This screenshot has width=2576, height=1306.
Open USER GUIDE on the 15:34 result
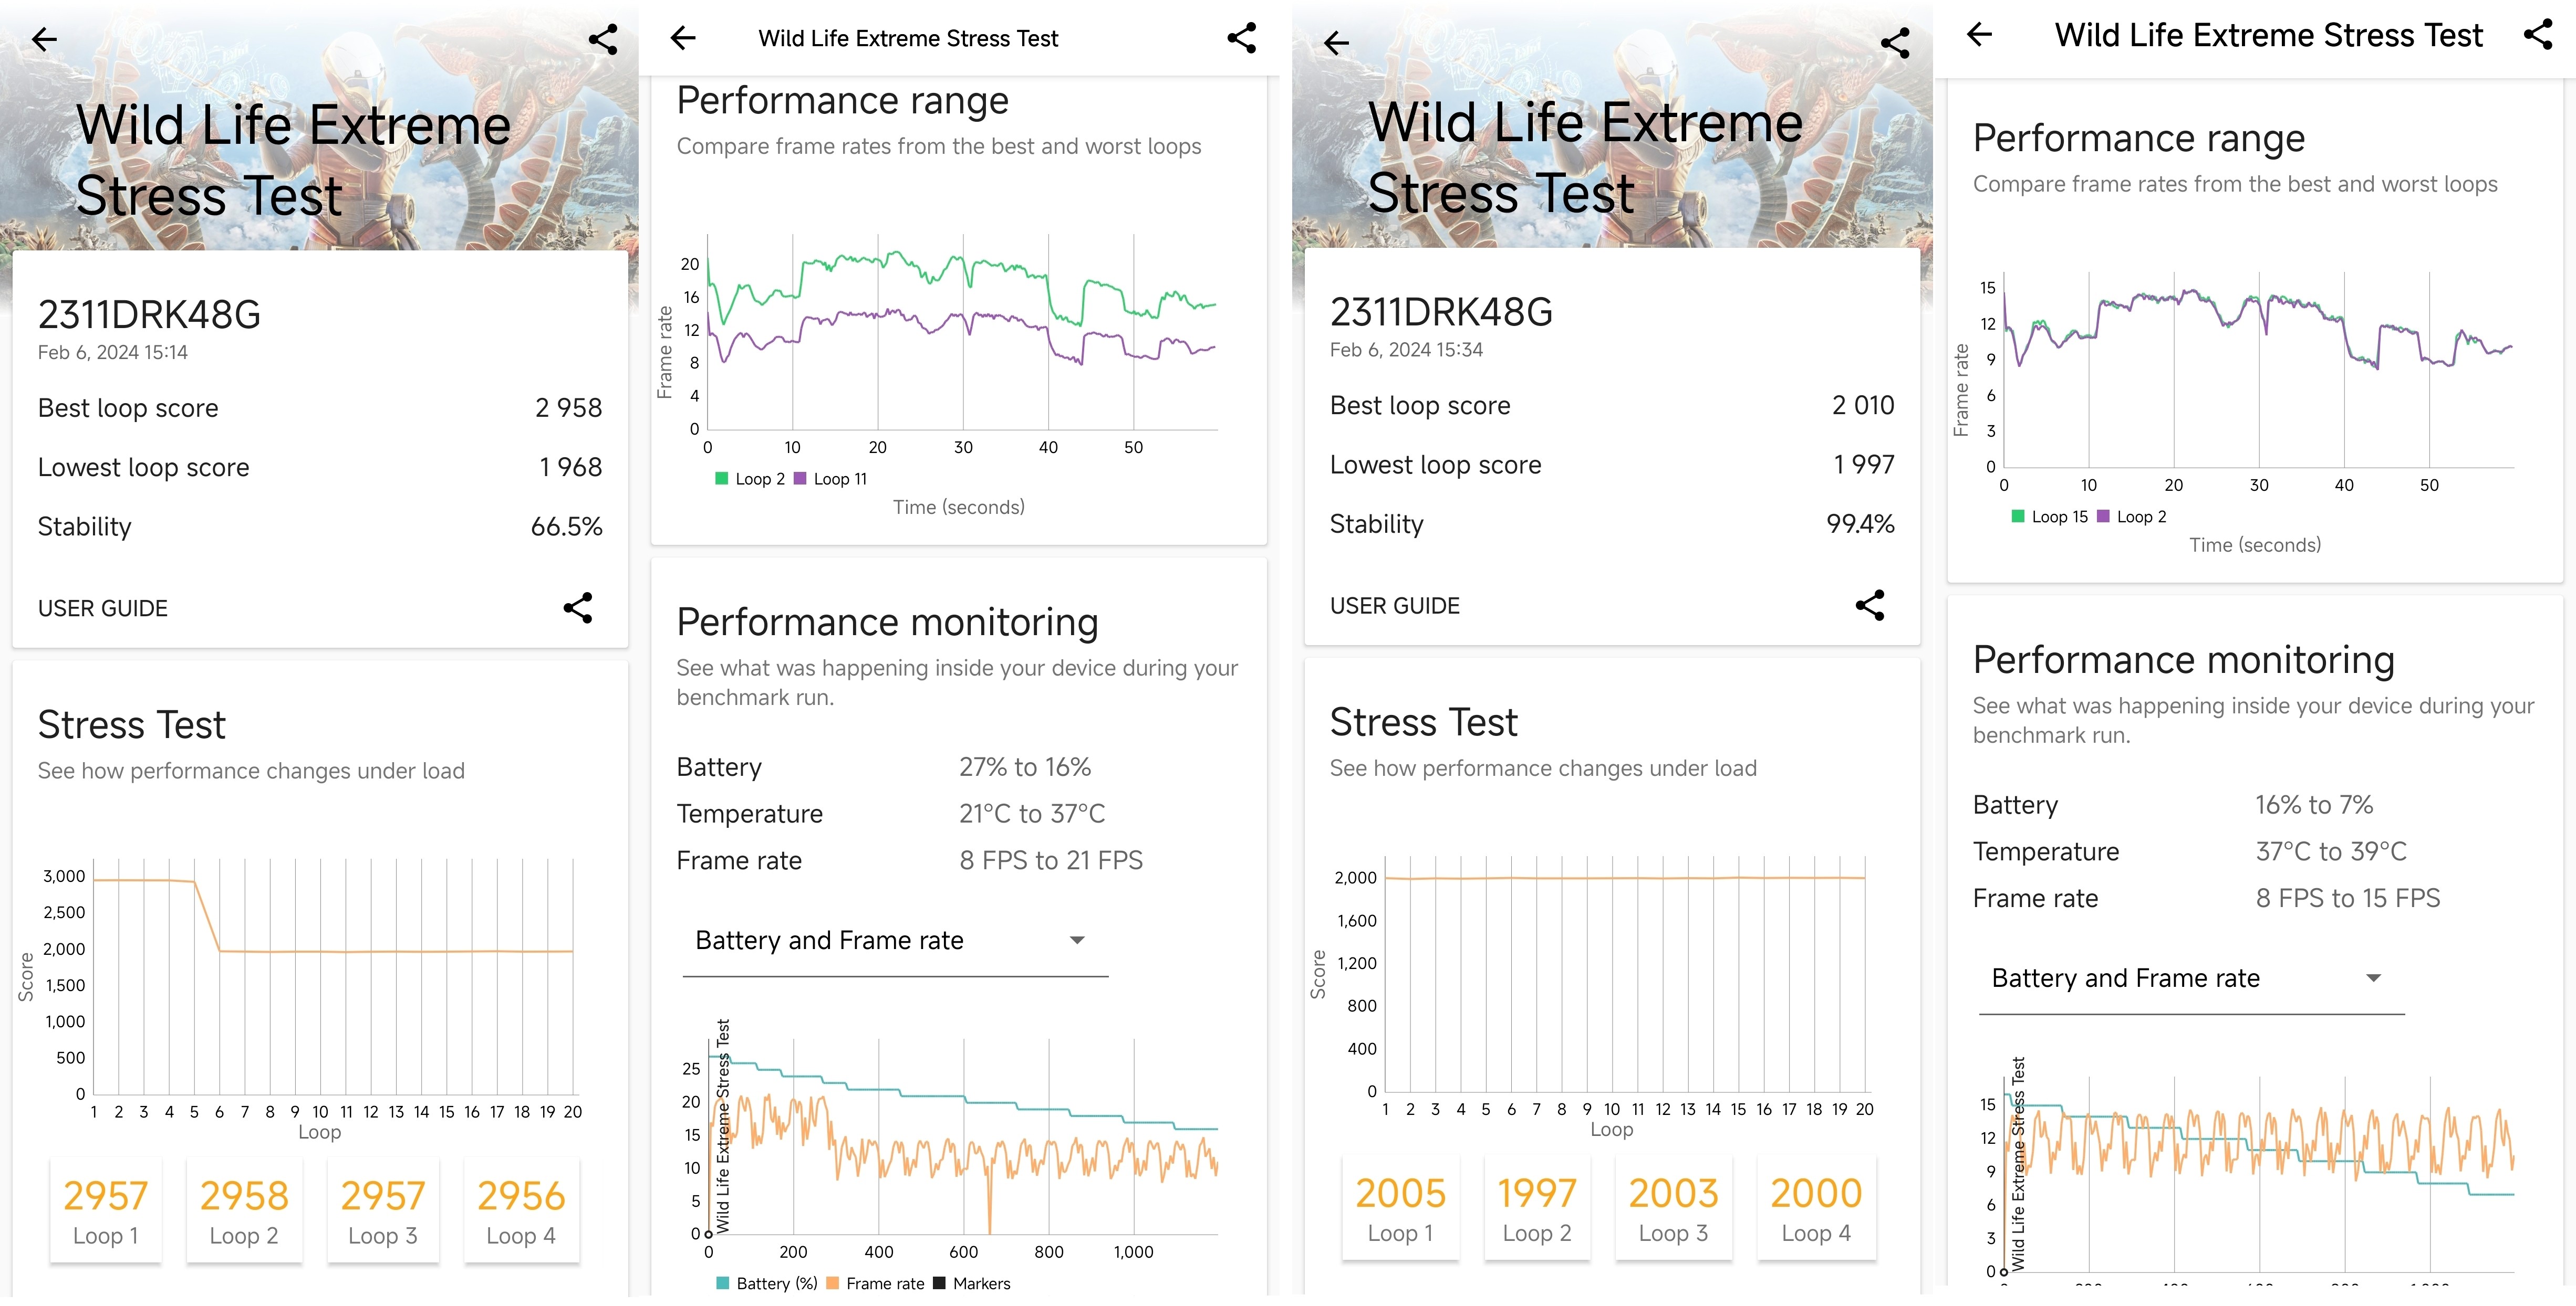tap(1394, 606)
